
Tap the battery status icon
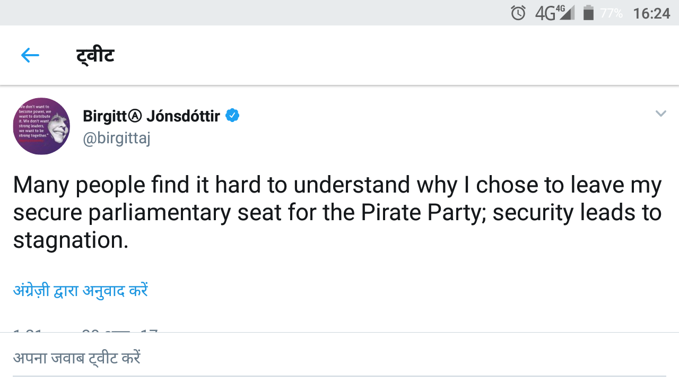pyautogui.click(x=588, y=13)
